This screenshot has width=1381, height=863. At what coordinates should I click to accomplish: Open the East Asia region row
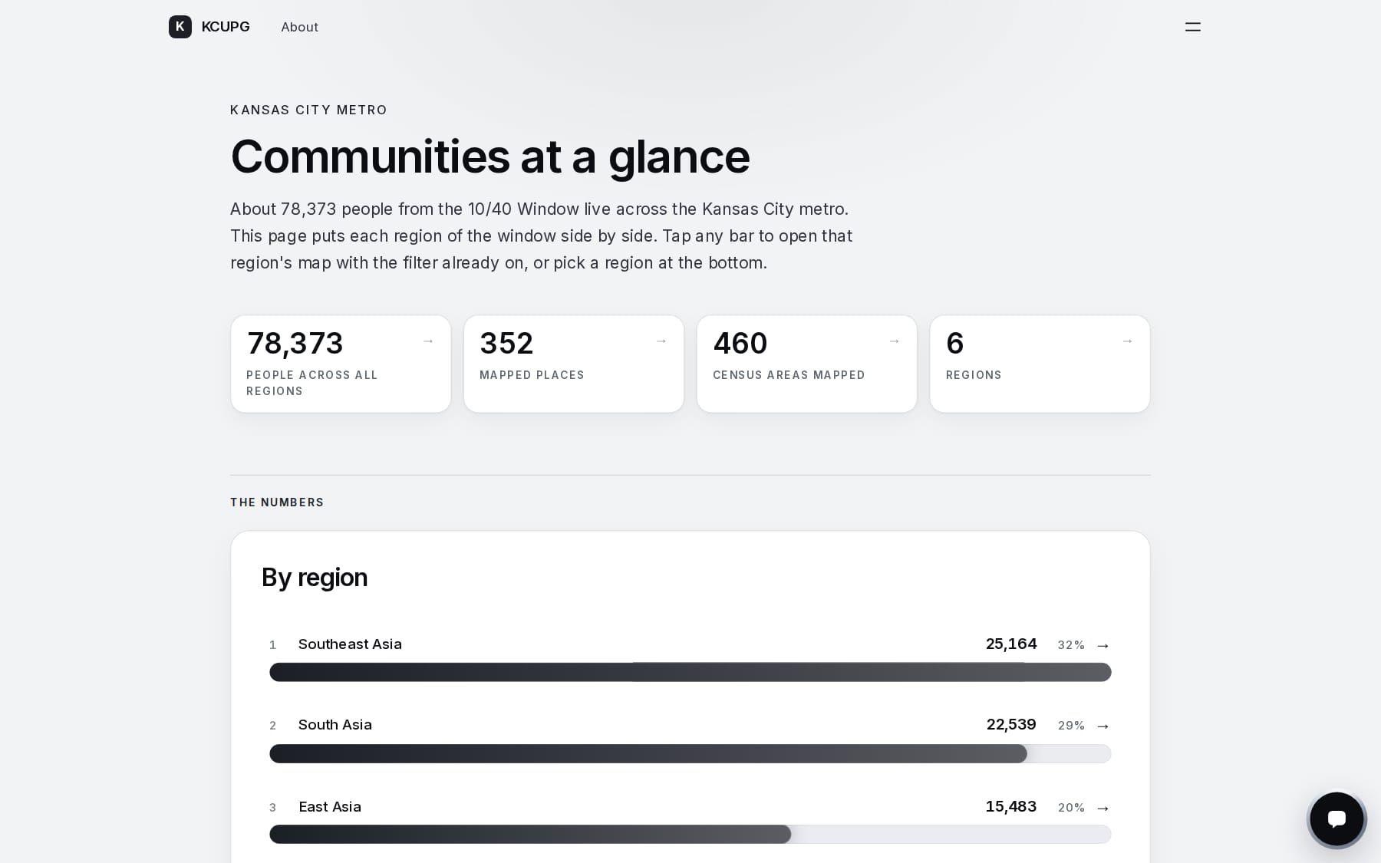point(690,821)
